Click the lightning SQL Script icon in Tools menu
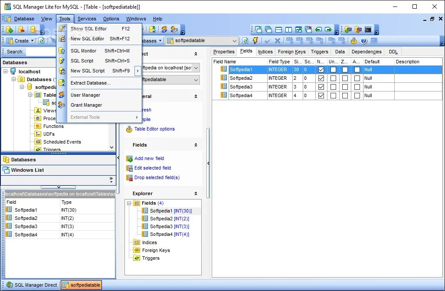445x291 pixels. [x=62, y=61]
